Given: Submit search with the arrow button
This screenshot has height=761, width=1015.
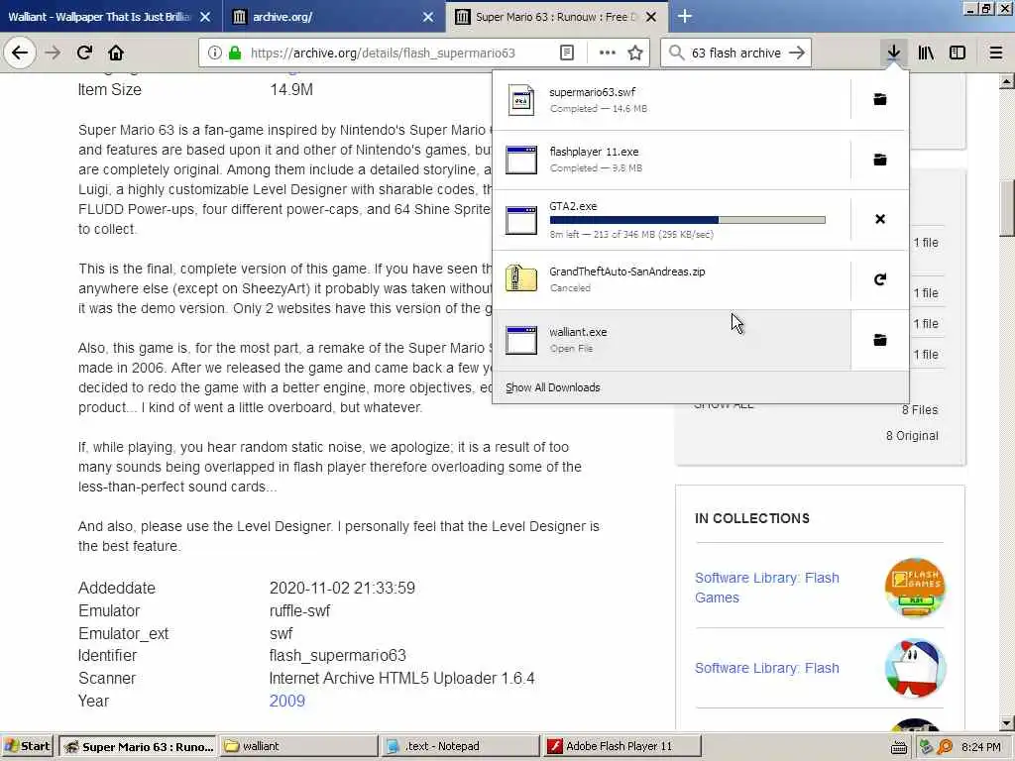Looking at the screenshot, I should click(797, 53).
